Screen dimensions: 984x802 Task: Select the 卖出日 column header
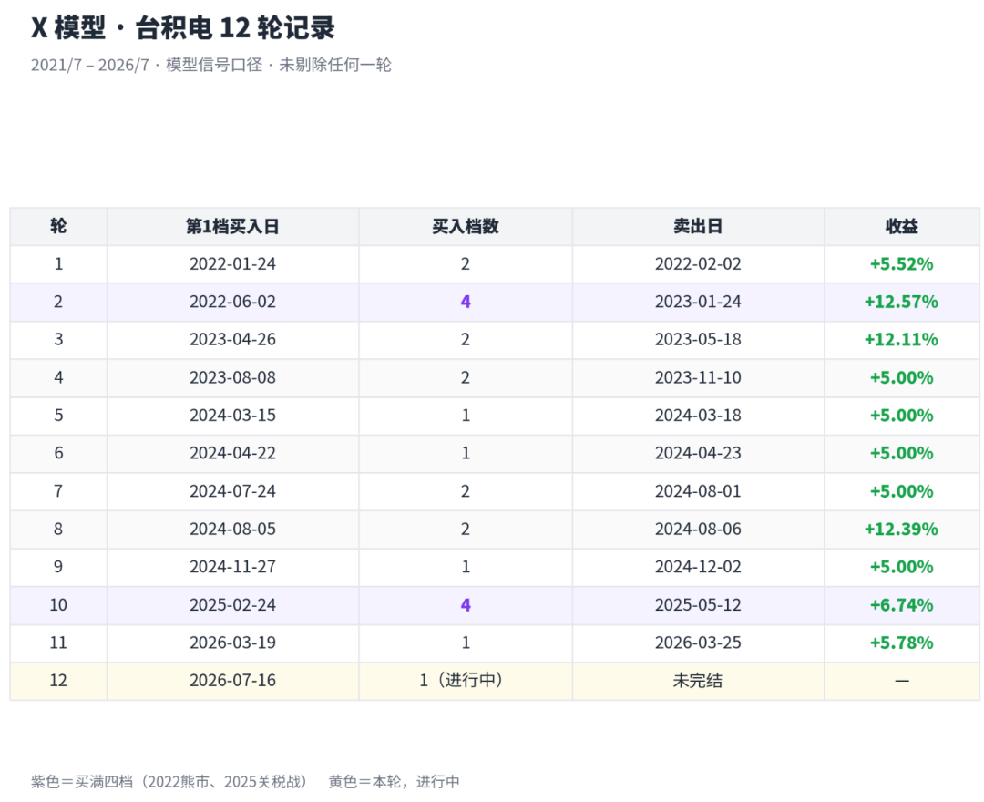coord(698,226)
